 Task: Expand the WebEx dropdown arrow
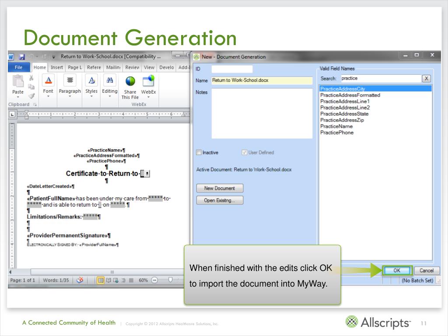coord(148,97)
